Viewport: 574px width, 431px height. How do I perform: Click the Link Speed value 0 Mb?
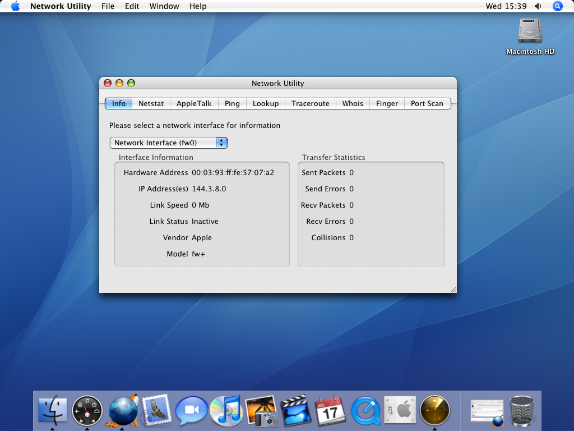[x=201, y=205]
